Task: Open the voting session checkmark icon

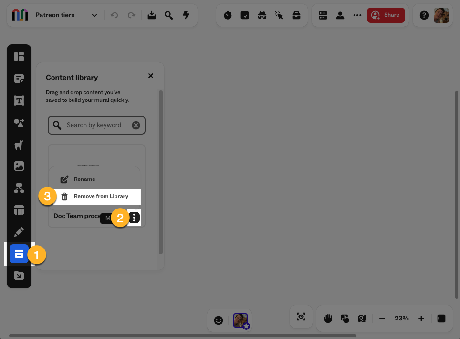Action: [245, 15]
